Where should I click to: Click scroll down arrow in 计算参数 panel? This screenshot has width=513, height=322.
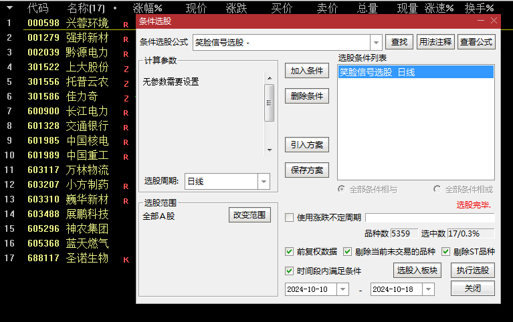270,150
